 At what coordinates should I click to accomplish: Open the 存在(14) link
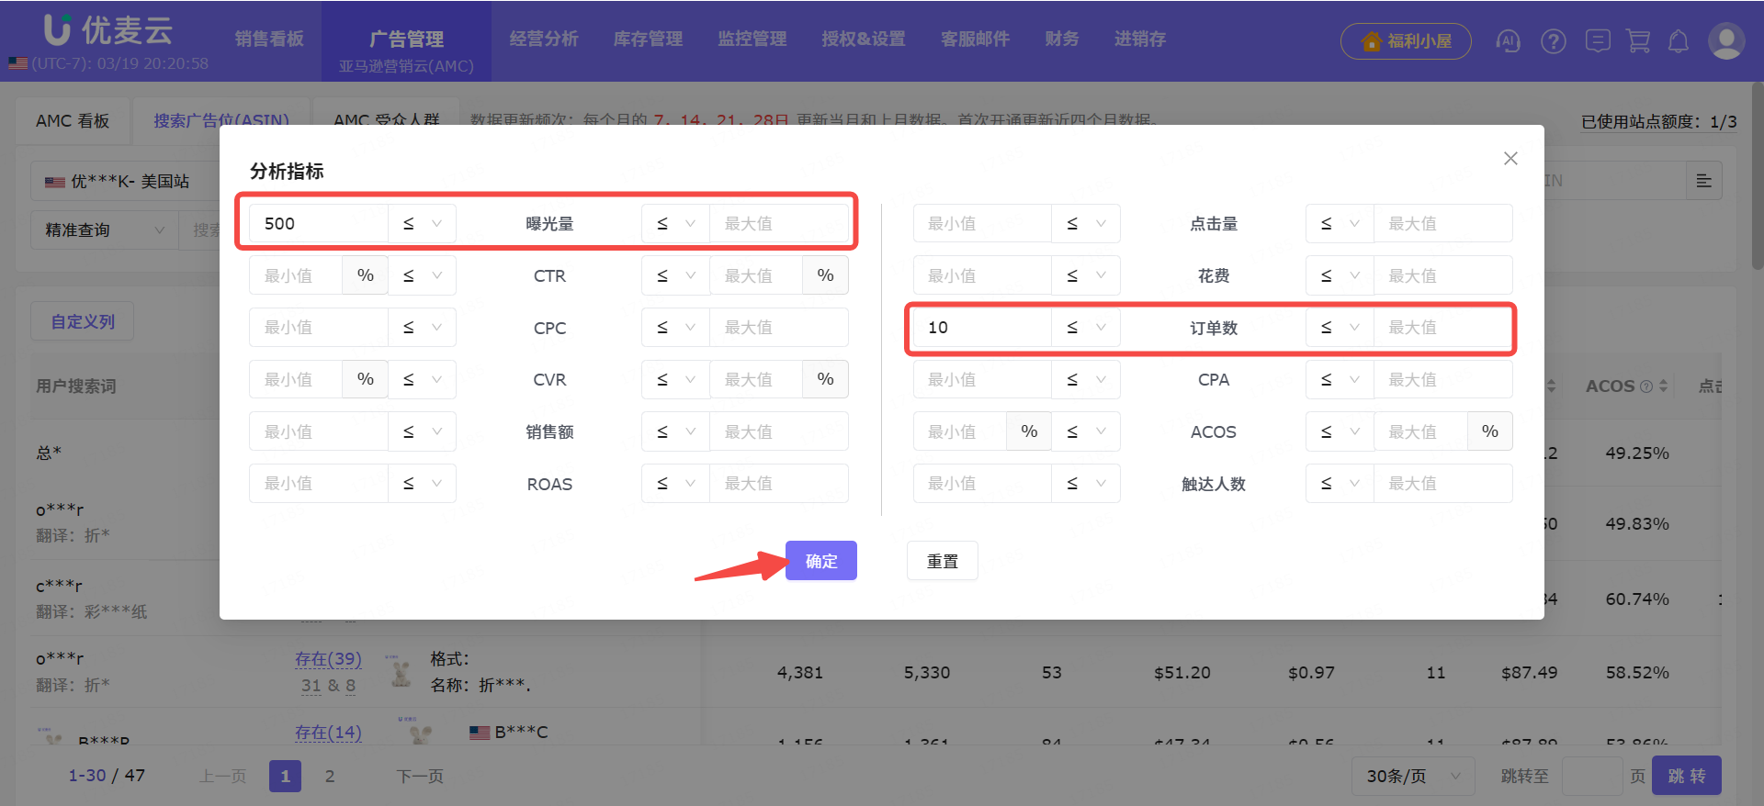click(x=328, y=733)
